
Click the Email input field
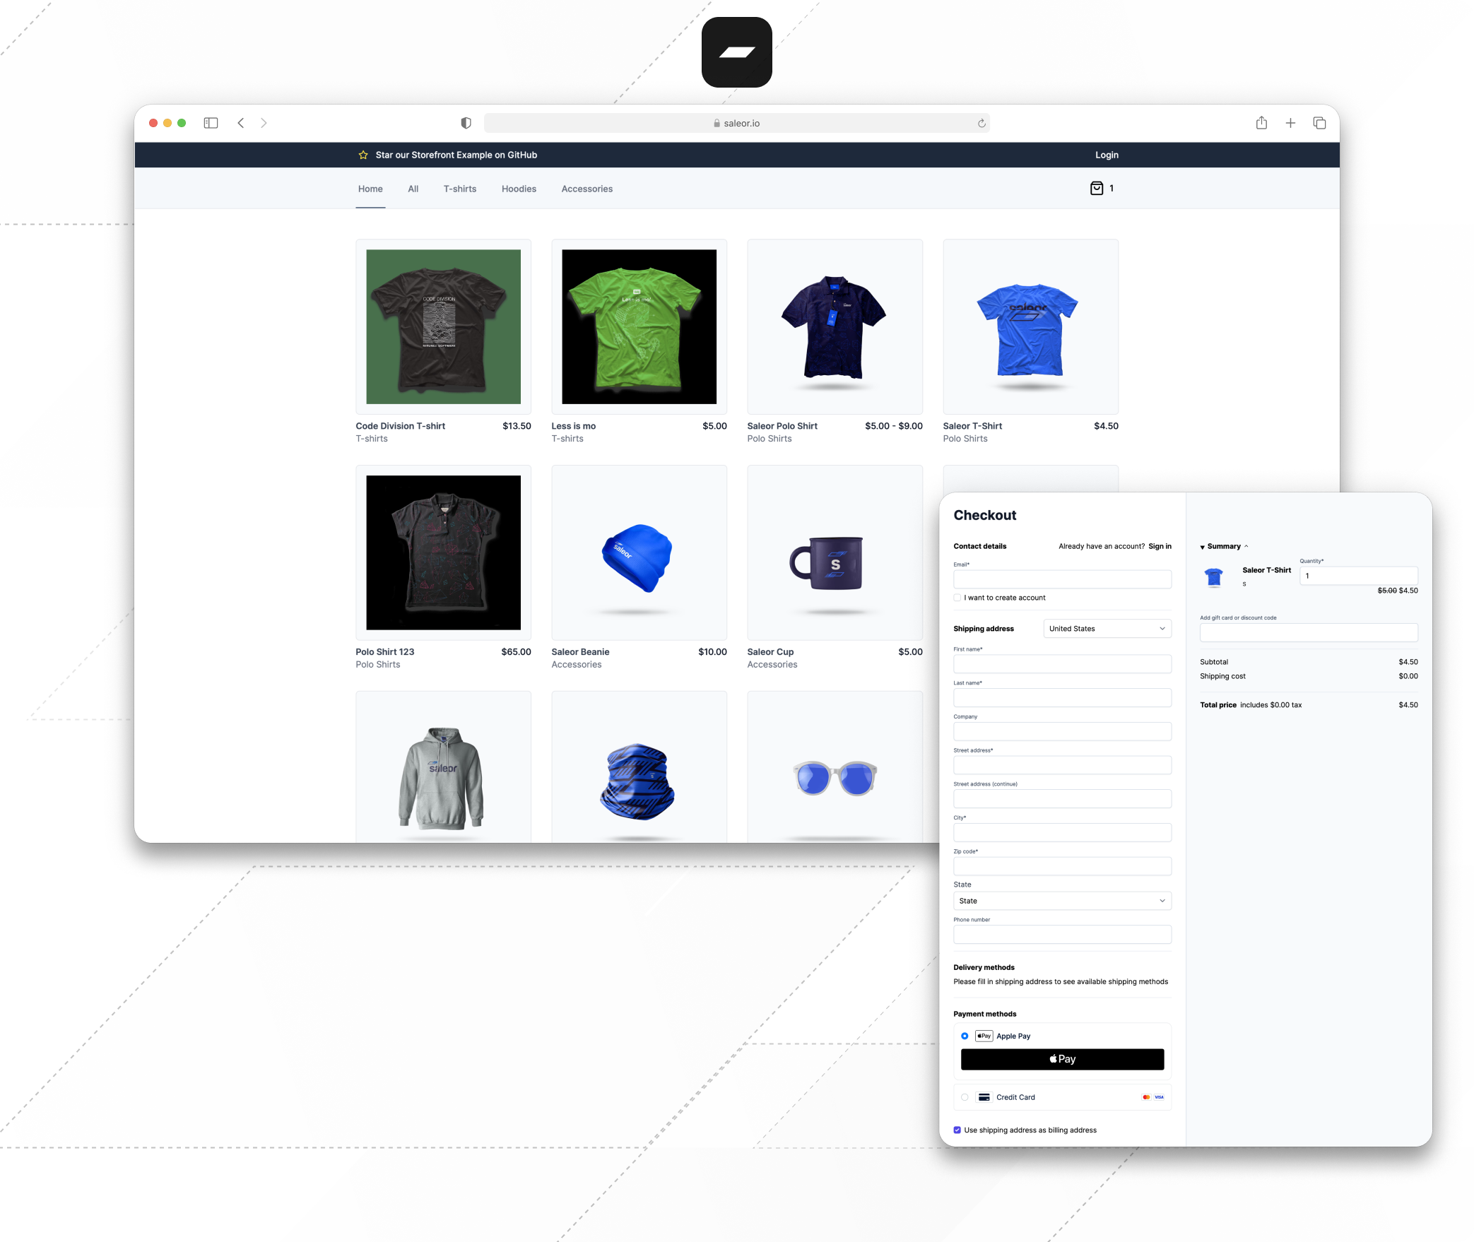point(1062,579)
